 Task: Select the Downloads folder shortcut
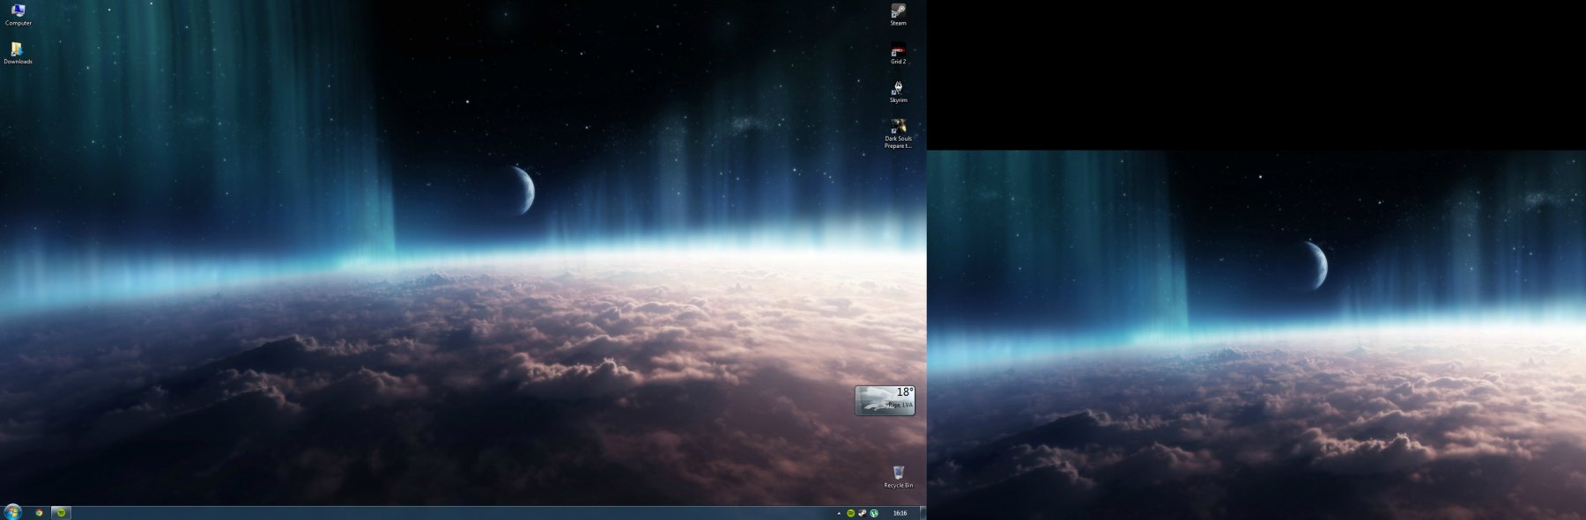click(x=18, y=52)
